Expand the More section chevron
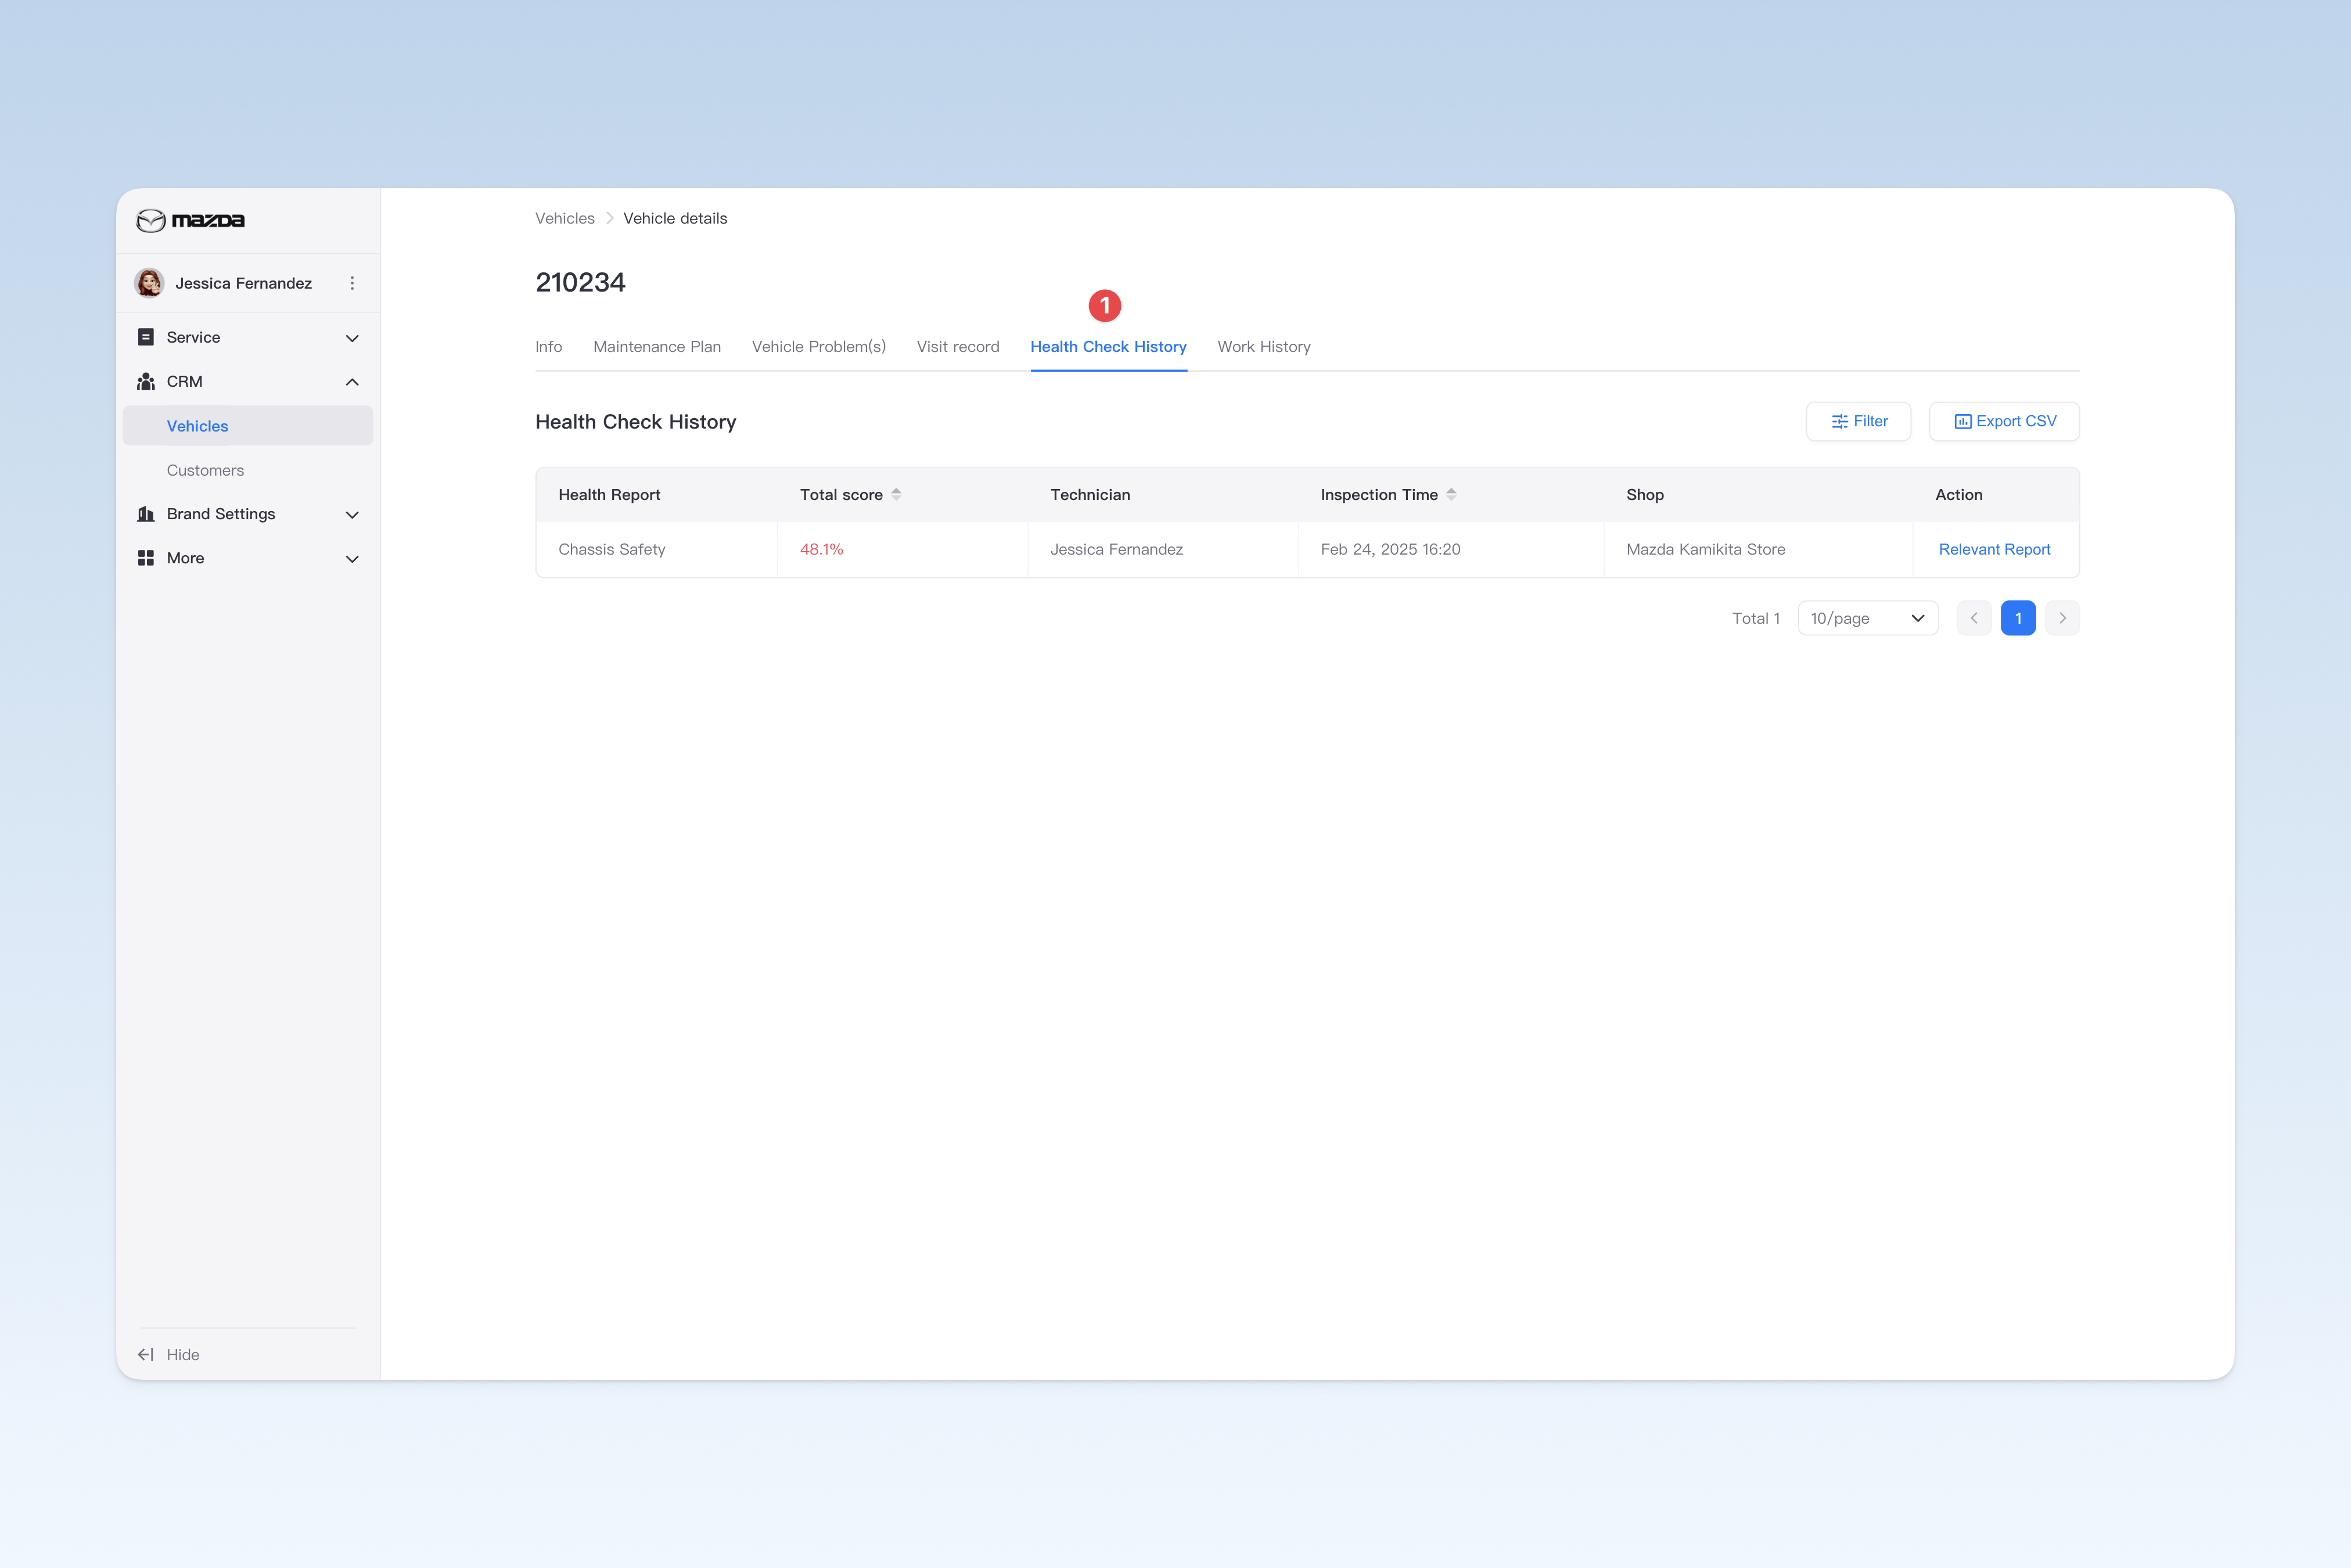This screenshot has width=2351, height=1568. pyautogui.click(x=352, y=558)
